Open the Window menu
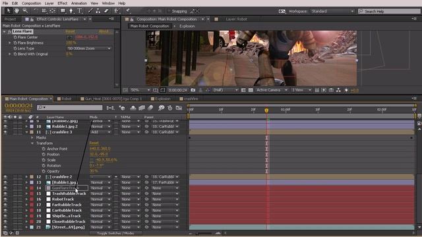This screenshot has height=237, width=422. [108, 3]
